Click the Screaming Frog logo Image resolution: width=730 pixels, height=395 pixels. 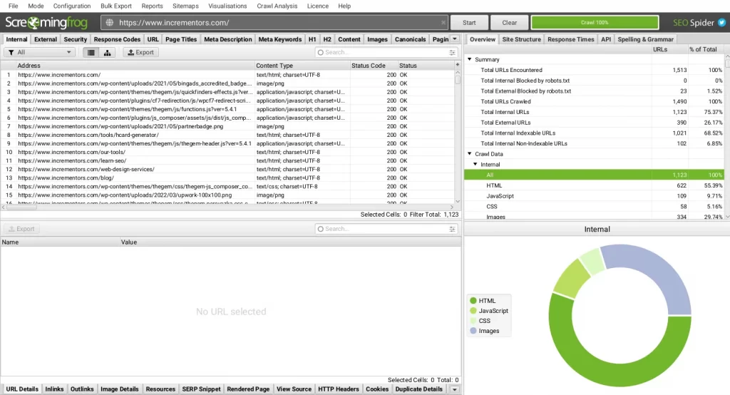(x=46, y=22)
